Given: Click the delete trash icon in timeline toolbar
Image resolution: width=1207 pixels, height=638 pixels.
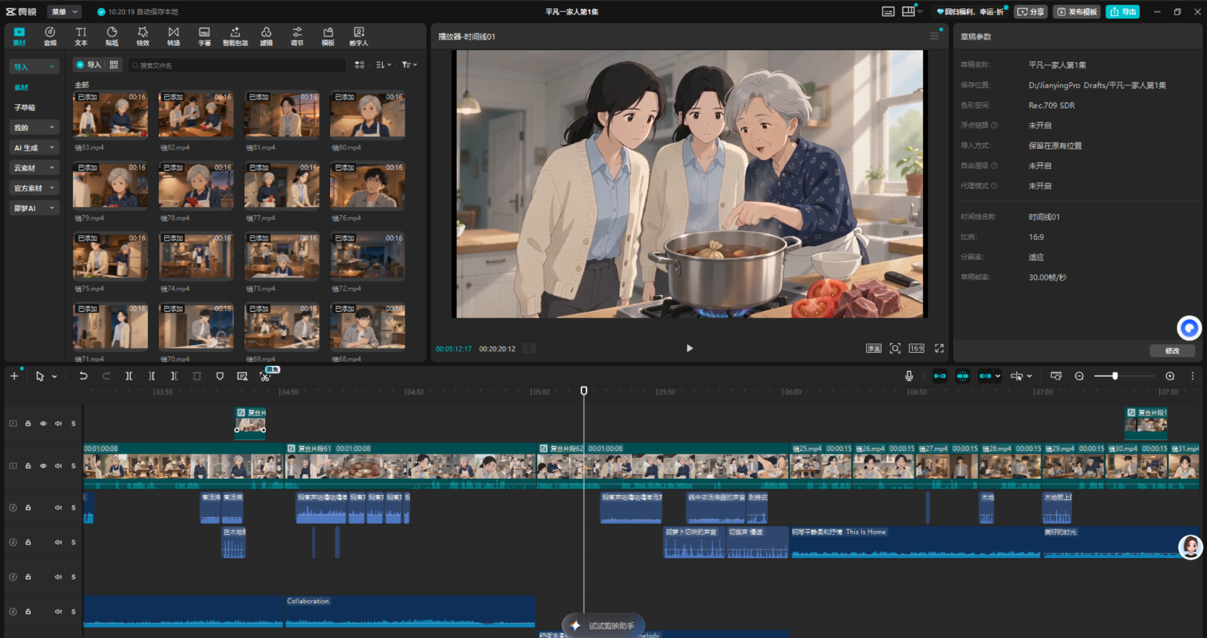Looking at the screenshot, I should (x=197, y=376).
